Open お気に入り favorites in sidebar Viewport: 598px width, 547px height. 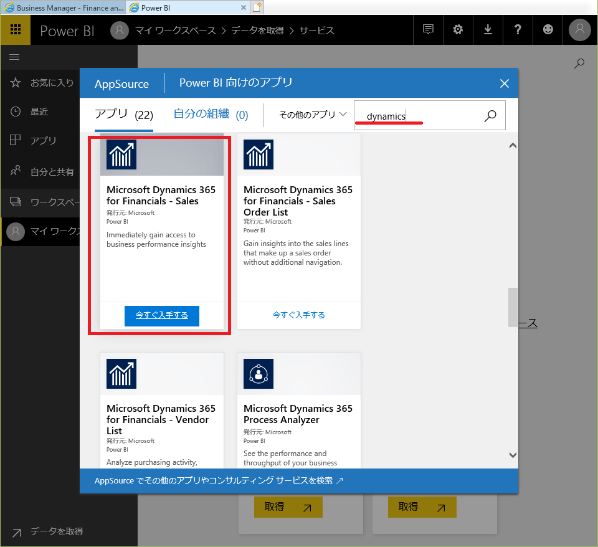pos(40,82)
